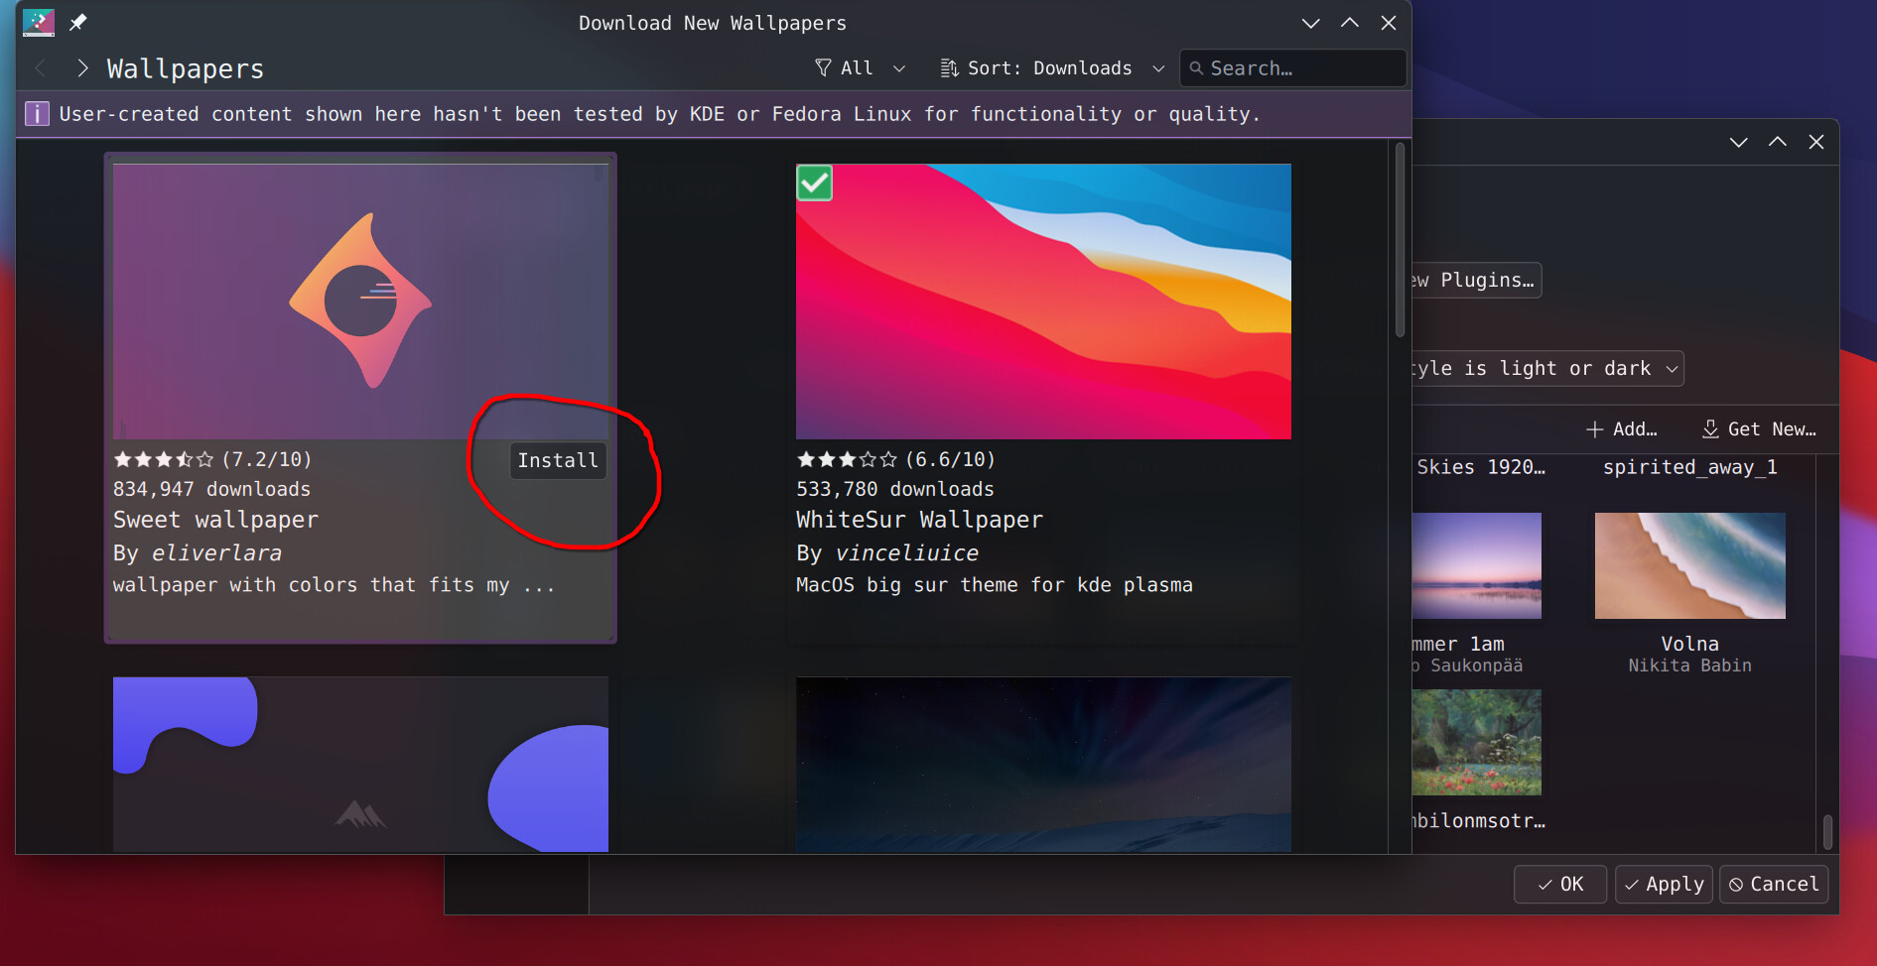Install the Sweet wallpaper

click(x=557, y=461)
